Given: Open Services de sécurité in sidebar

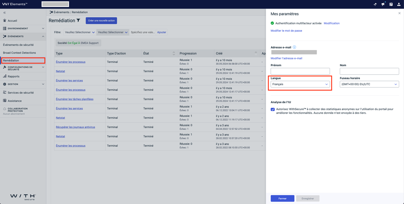Looking at the screenshot, I should click(x=21, y=92).
